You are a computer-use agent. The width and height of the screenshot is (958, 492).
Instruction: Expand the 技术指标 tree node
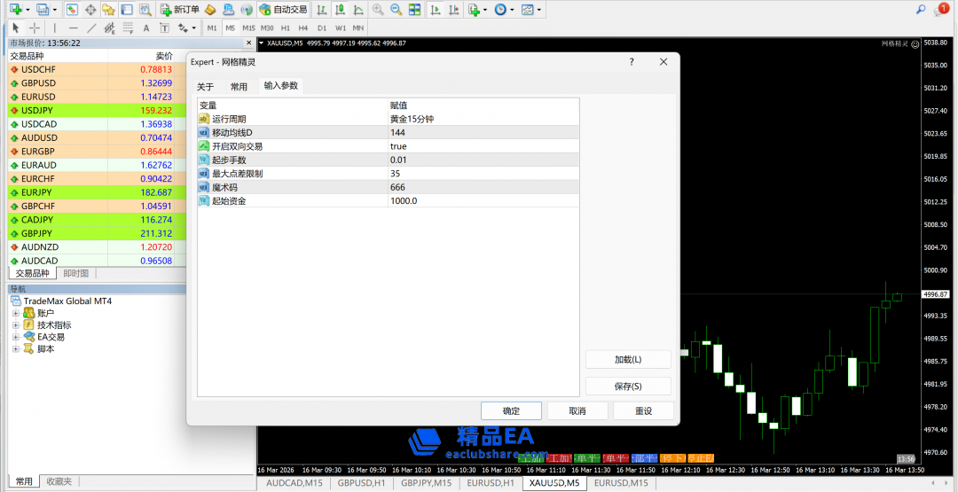[x=16, y=325]
